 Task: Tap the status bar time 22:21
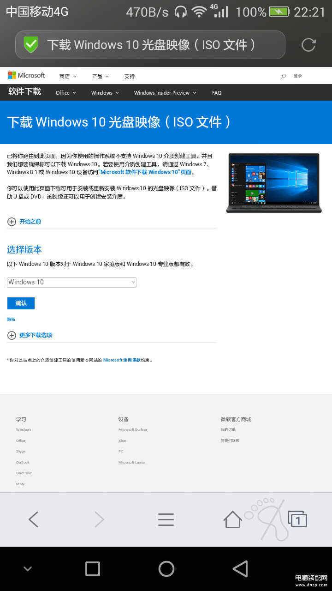click(x=309, y=12)
